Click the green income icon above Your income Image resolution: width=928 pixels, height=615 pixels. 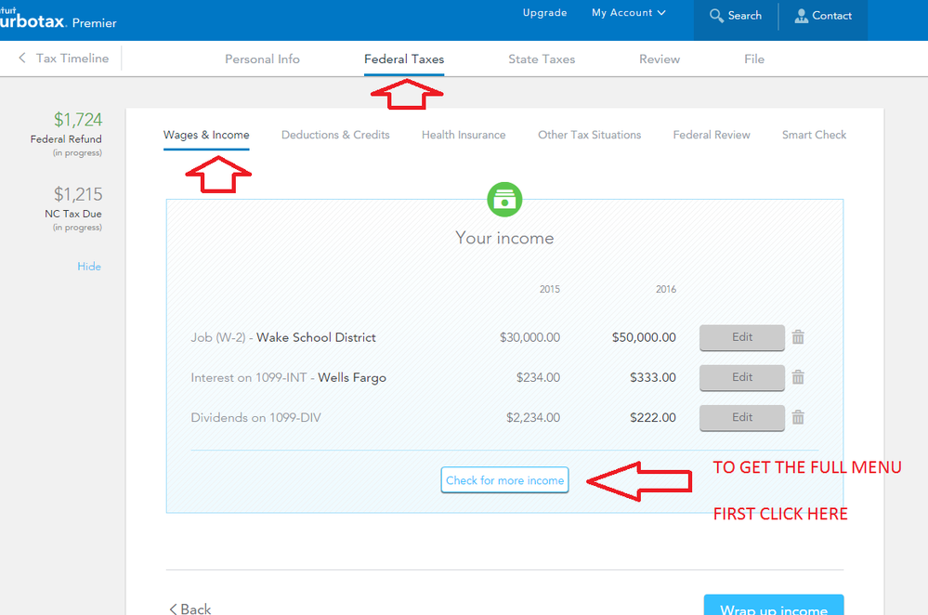(504, 199)
